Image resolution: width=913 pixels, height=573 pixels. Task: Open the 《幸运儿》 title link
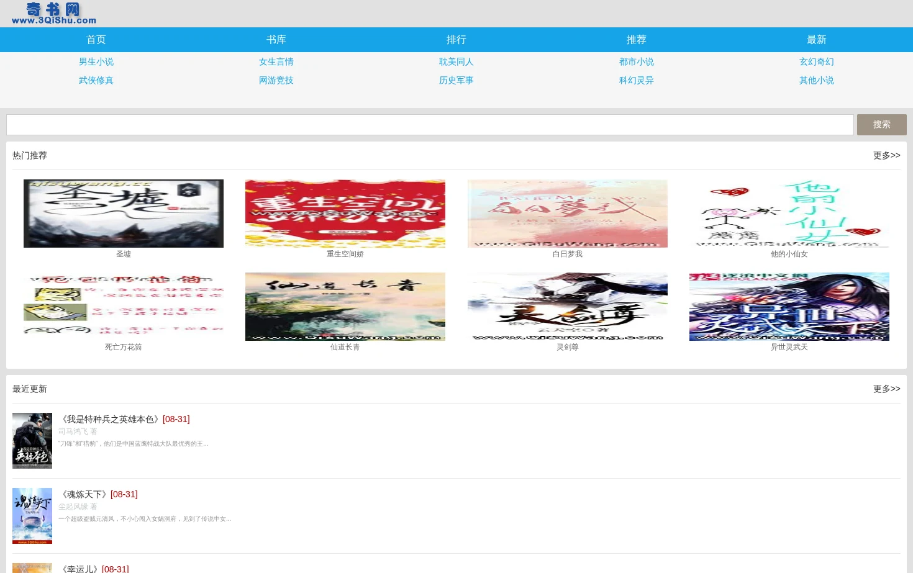(79, 569)
